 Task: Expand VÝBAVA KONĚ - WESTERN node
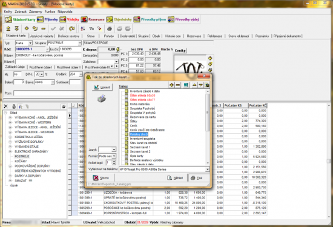pos(10,122)
